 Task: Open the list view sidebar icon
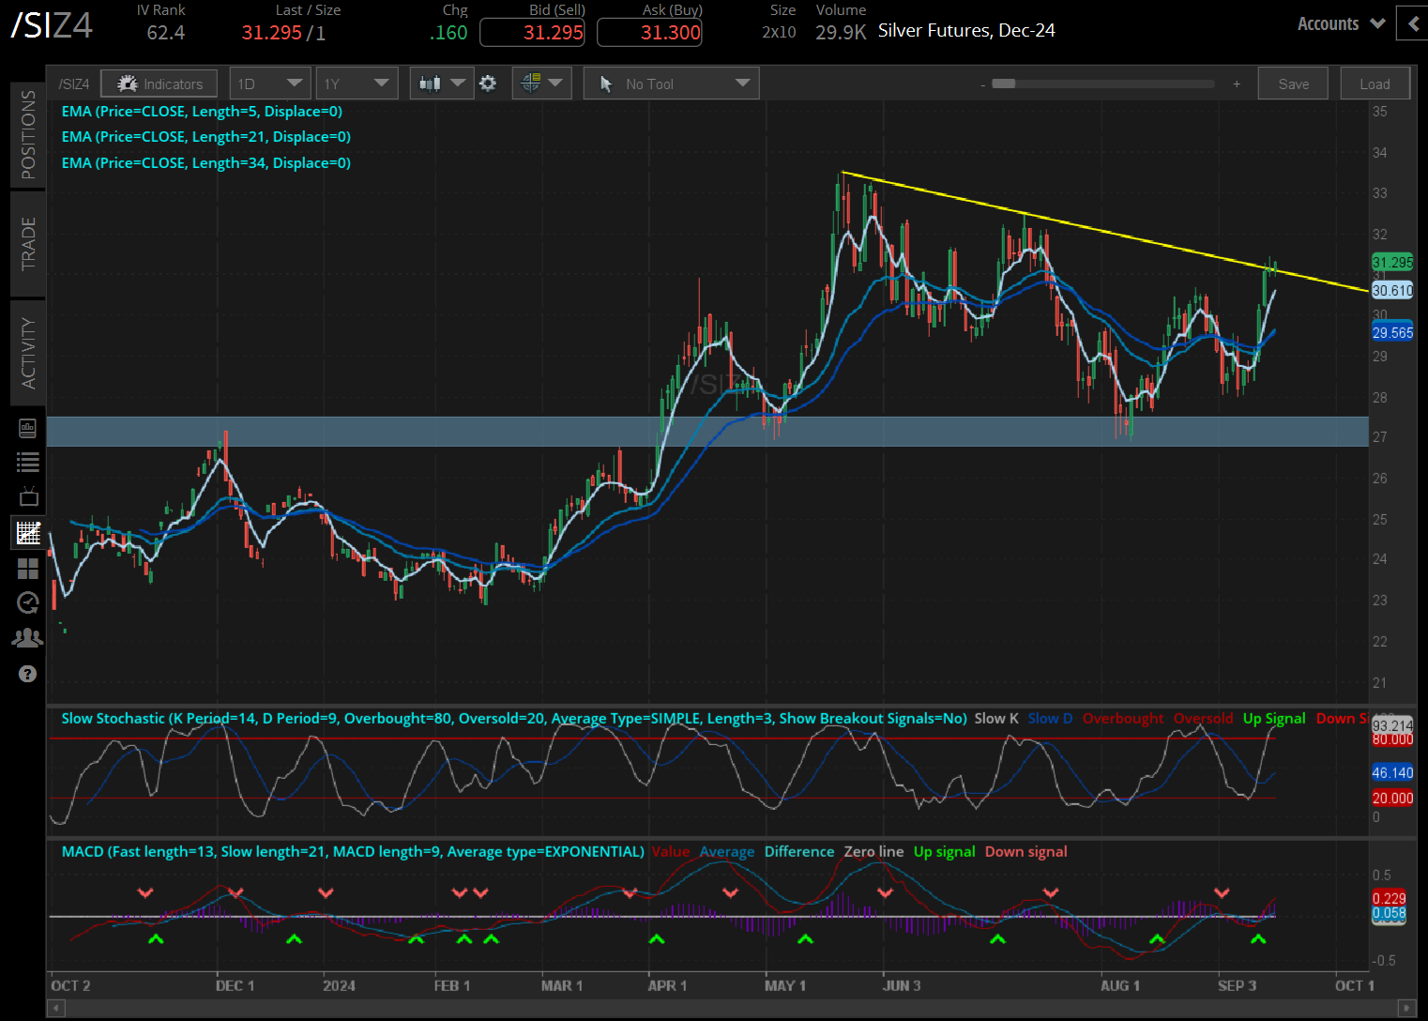[x=28, y=462]
